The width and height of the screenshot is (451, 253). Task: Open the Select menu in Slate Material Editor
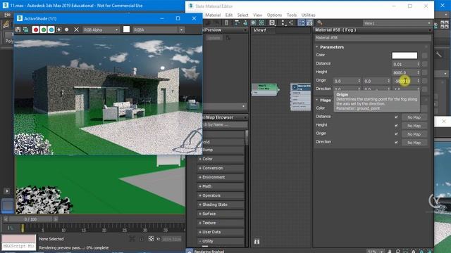coord(242,15)
